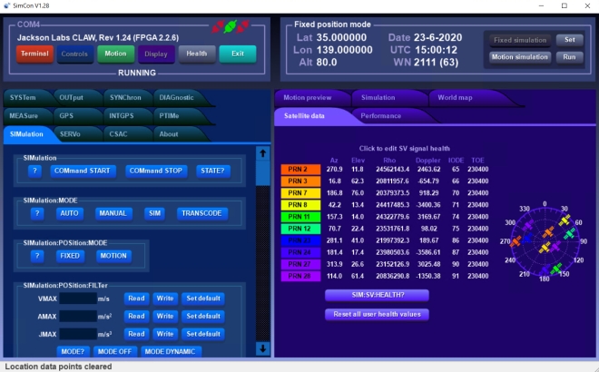The height and width of the screenshot is (372, 599).
Task: Open the Display view
Action: pos(156,54)
